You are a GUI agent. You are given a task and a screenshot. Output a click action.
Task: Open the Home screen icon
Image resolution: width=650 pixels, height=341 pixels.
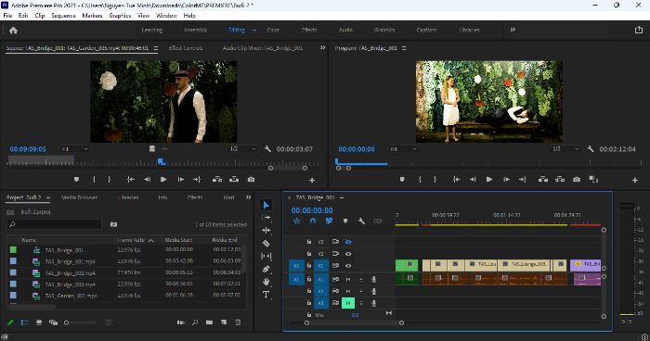click(13, 31)
